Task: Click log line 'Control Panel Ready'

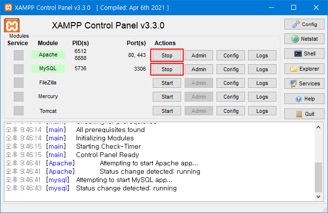Action: pyautogui.click(x=108, y=155)
